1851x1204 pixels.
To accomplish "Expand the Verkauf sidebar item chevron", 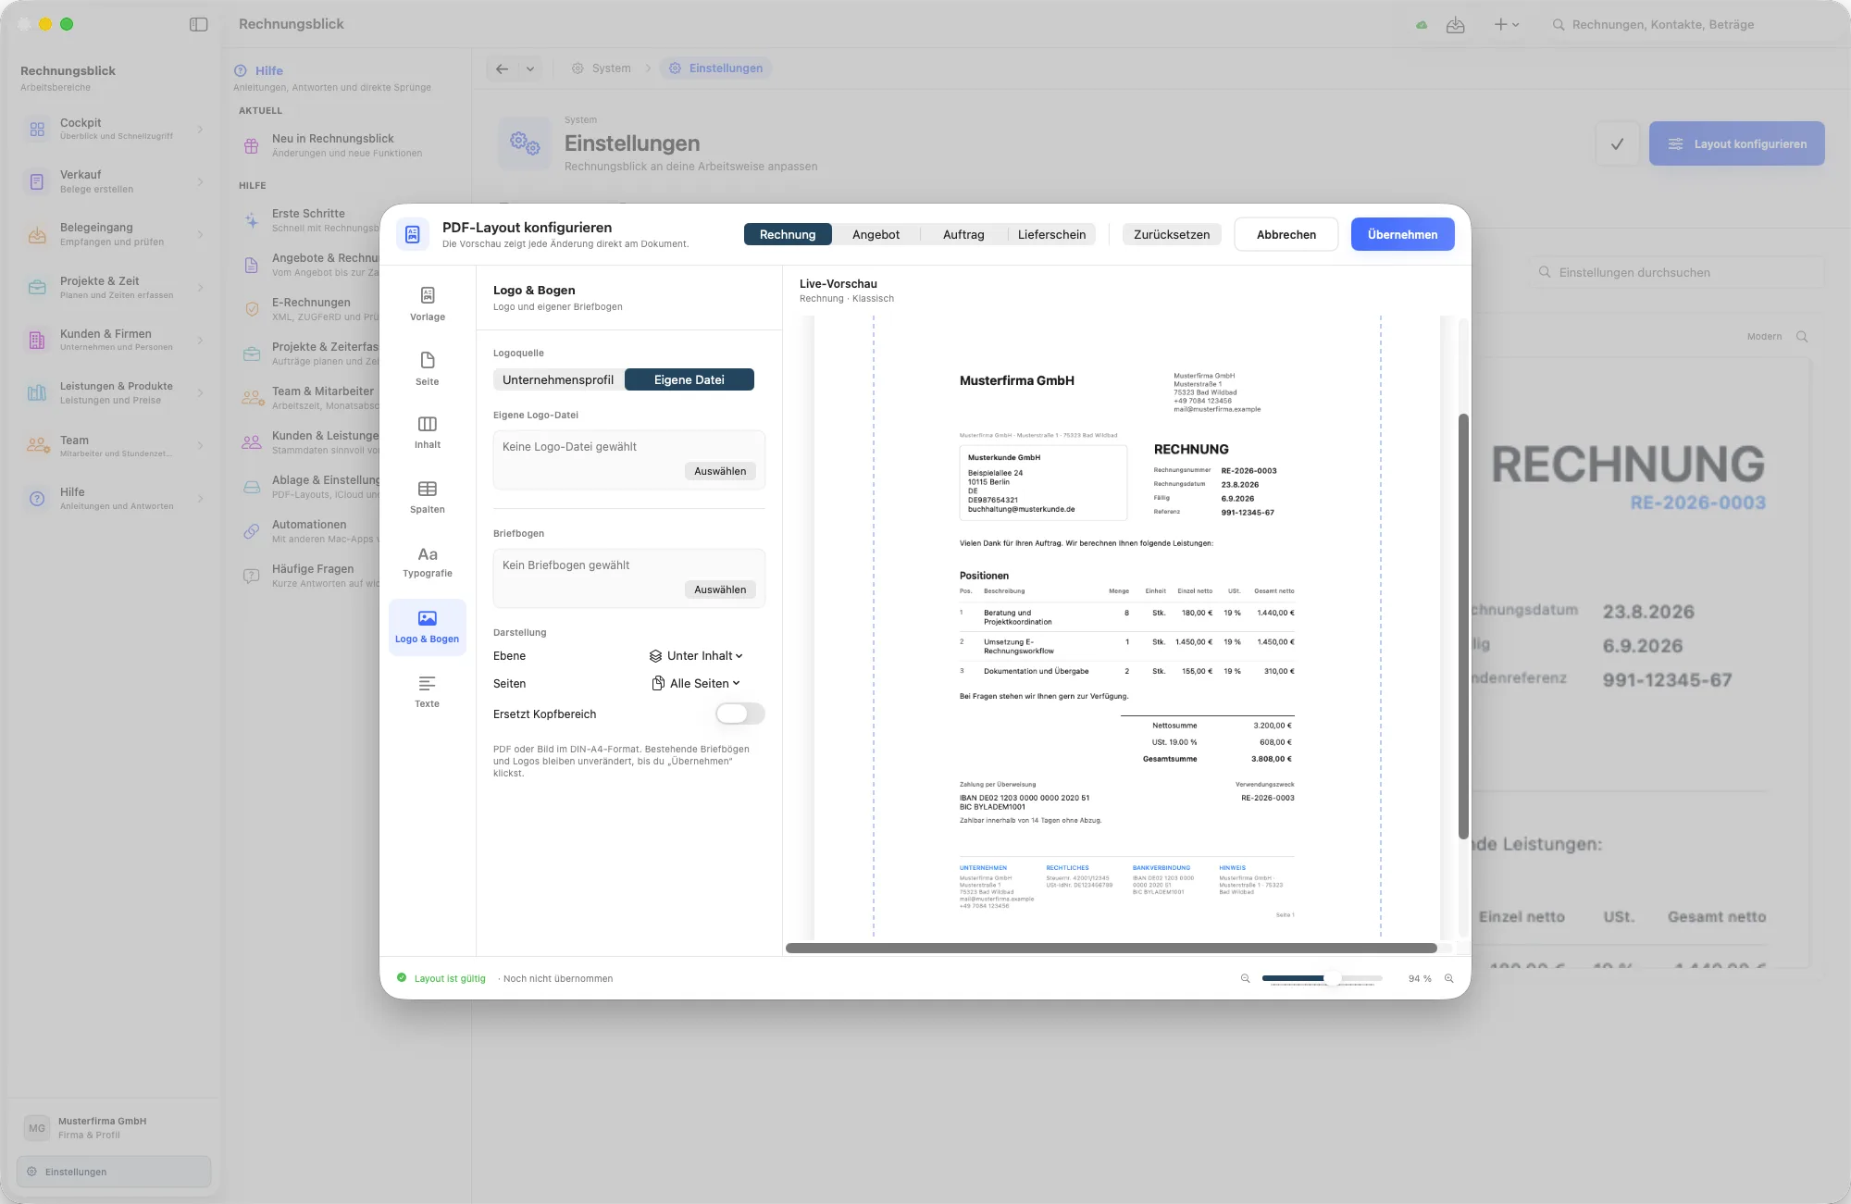I will pyautogui.click(x=200, y=182).
